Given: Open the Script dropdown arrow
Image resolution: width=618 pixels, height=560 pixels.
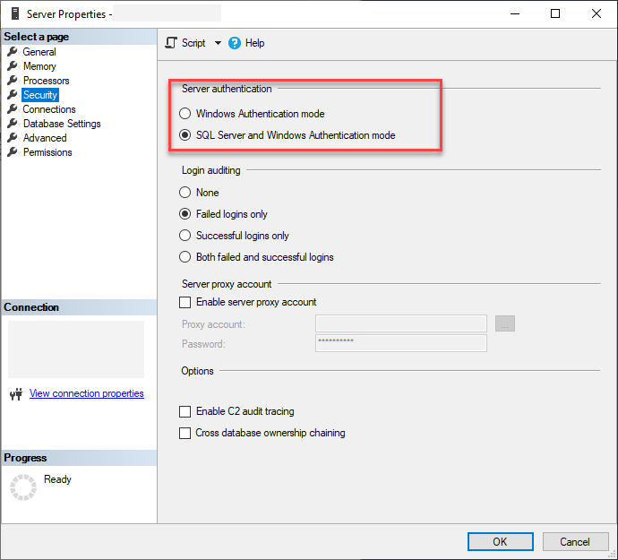Looking at the screenshot, I should [x=218, y=43].
